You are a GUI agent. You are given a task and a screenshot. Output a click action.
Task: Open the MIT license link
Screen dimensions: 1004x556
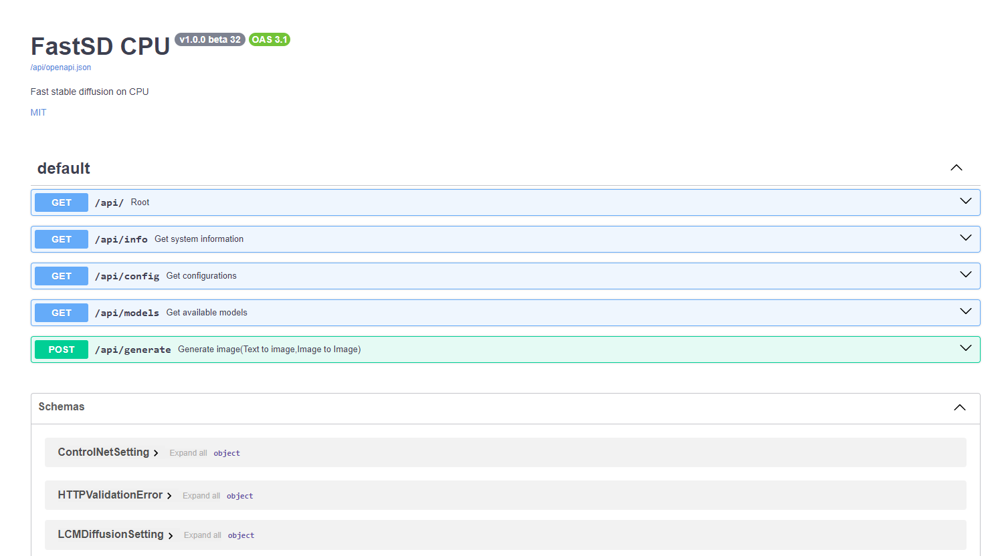pyautogui.click(x=38, y=112)
